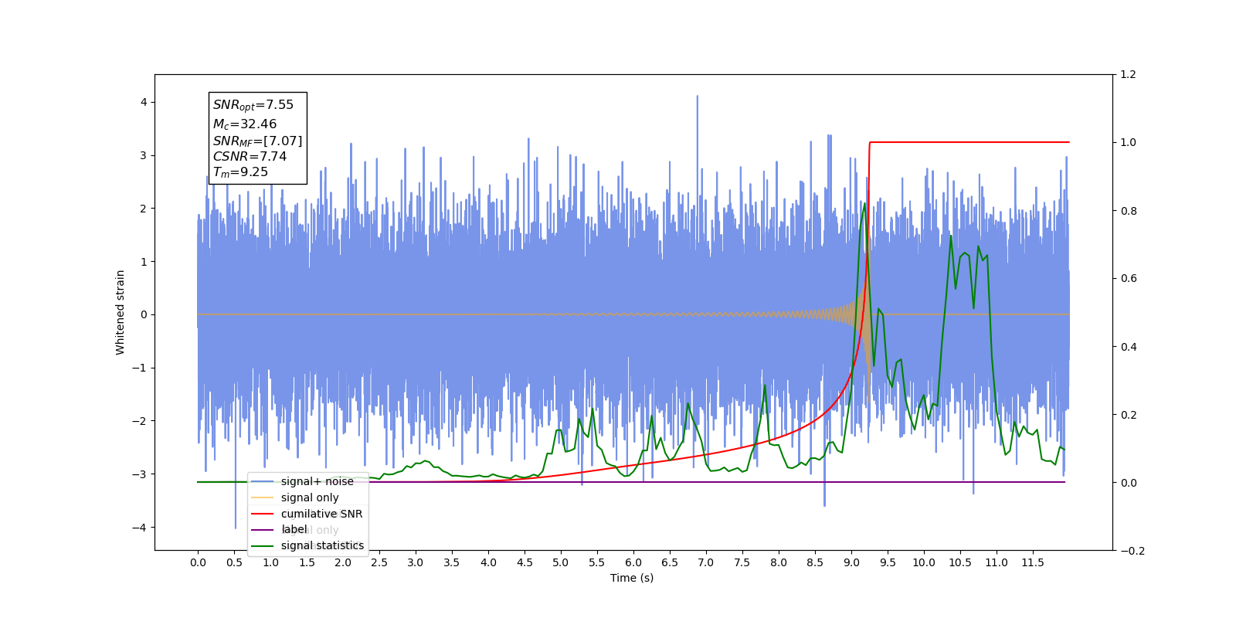Click the 10.5 tick on time axis
1236x618 pixels.
coord(960,562)
